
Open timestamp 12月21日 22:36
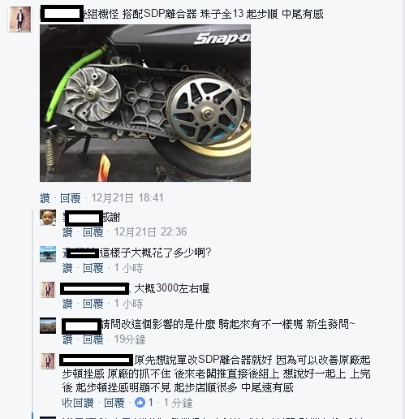pyautogui.click(x=150, y=232)
